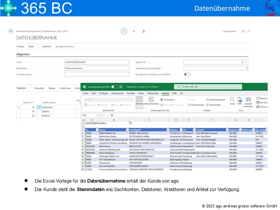Image resolution: width=280 pixels, height=210 pixels.
Task: Click the fx insert function icon
Action: 112,115
